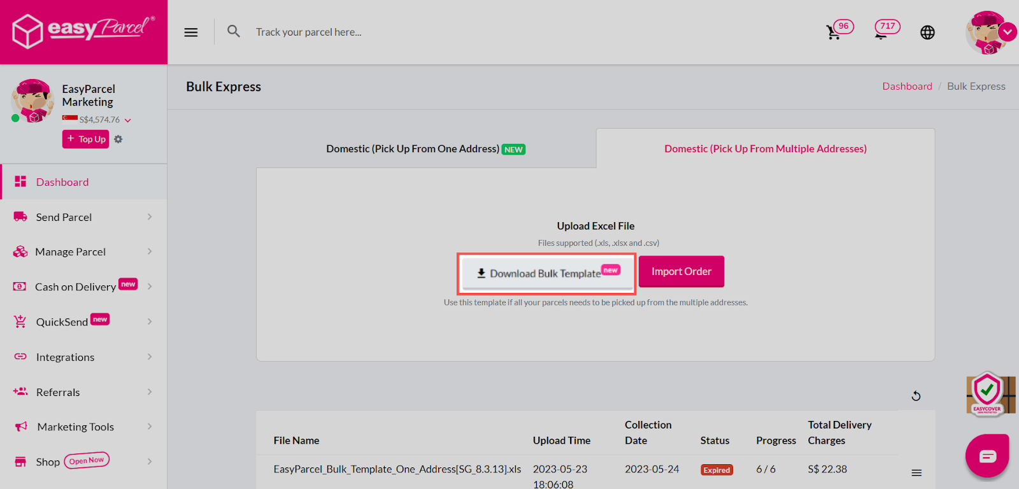Click the S$ 22.38 delivery charge

pos(827,469)
